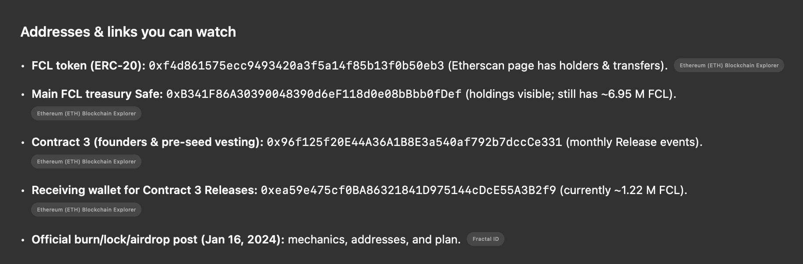Click the "FCL token (ERC-20):" bold label
803x264 pixels.
[x=88, y=66]
